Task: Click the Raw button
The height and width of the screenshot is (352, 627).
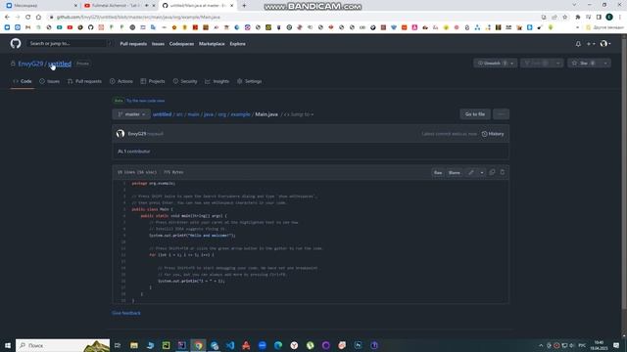Action: pyautogui.click(x=438, y=173)
